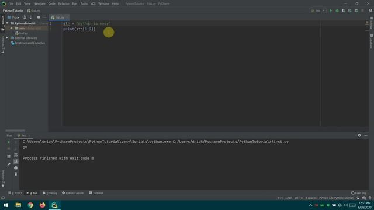Screen dimensions: 374x210
Task: Clear all Run console output trash icon
Action: [x=16, y=174]
